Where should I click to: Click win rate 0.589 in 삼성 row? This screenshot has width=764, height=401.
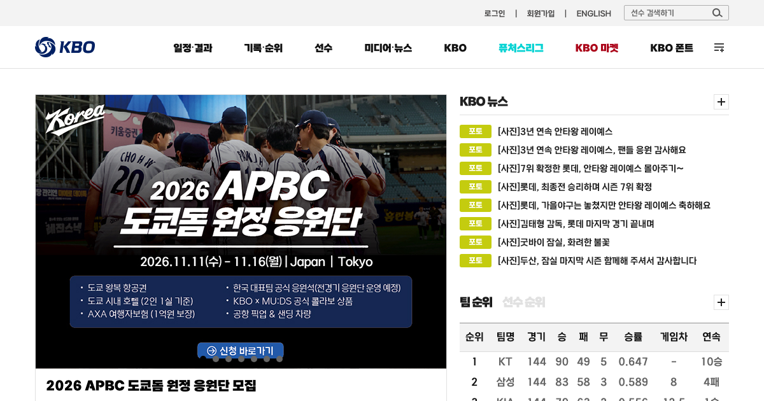click(633, 383)
